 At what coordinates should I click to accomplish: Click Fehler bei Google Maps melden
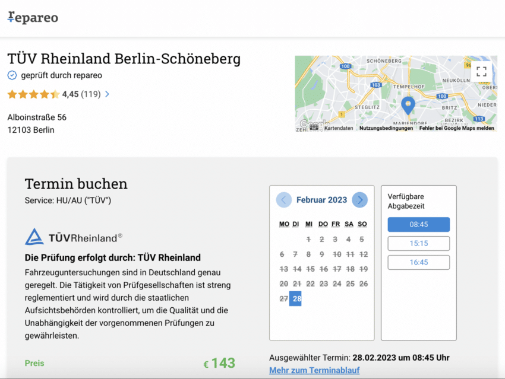(456, 128)
